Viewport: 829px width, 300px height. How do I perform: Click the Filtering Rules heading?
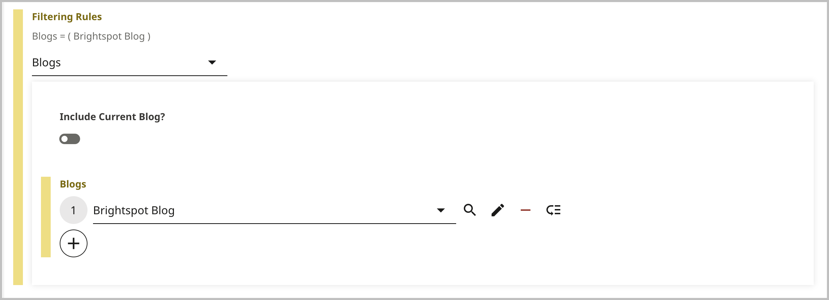[x=67, y=17]
